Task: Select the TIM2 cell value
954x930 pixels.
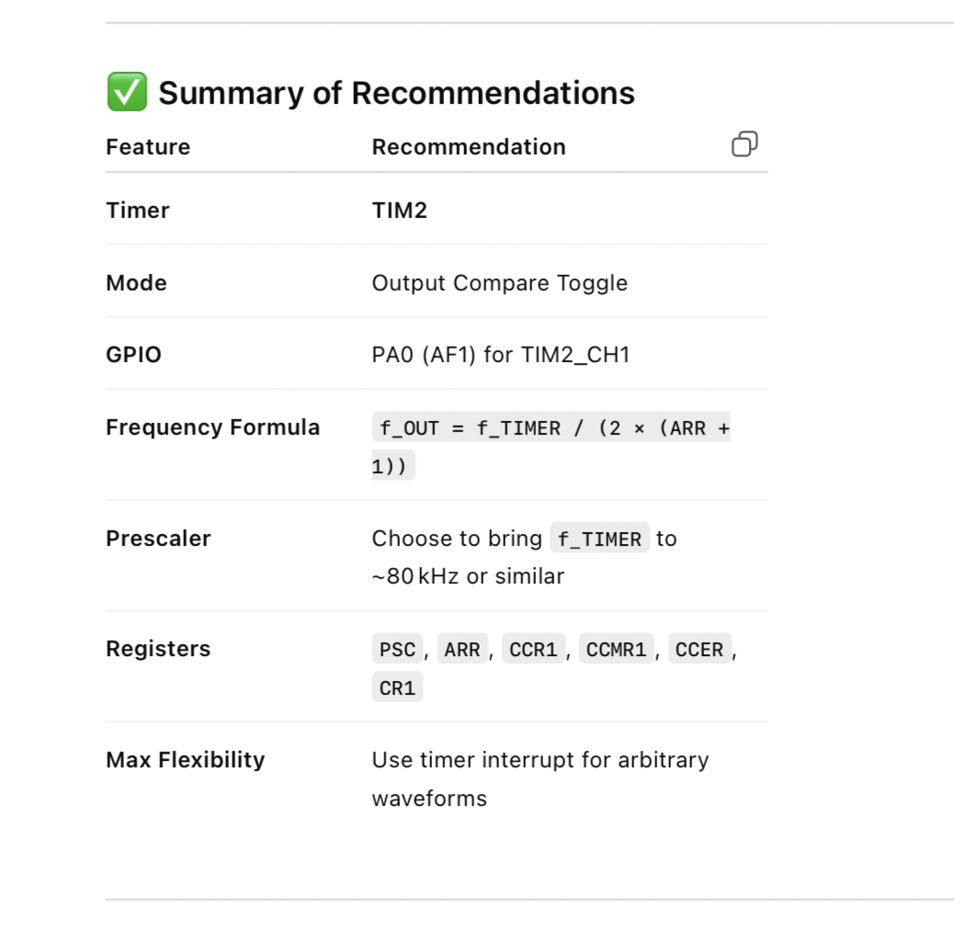Action: click(400, 210)
